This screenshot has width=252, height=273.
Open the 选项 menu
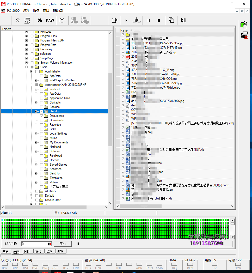[x=26, y=11]
